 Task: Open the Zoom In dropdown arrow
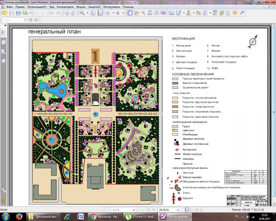123,13
